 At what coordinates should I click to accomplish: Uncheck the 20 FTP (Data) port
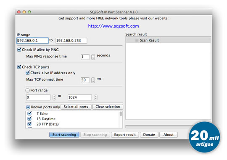[29, 124]
